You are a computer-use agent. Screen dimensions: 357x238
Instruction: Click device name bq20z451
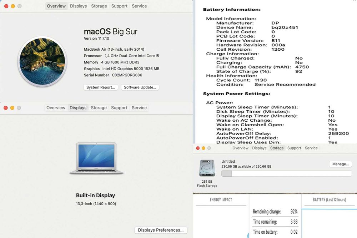pos(285,27)
